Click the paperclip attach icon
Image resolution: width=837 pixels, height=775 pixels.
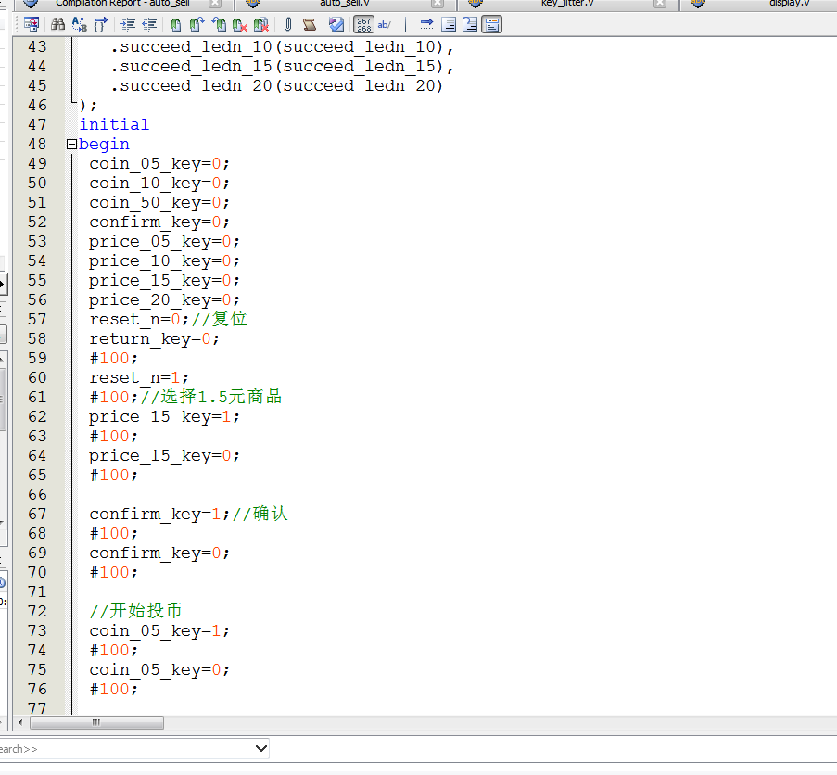[x=287, y=24]
